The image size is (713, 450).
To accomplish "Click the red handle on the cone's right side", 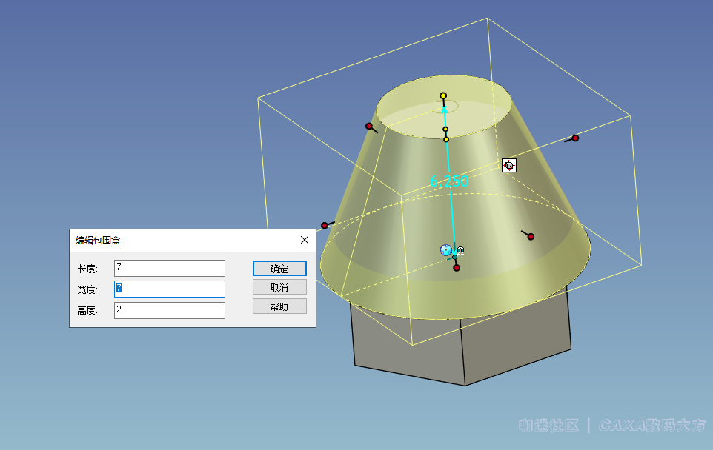I will [531, 237].
